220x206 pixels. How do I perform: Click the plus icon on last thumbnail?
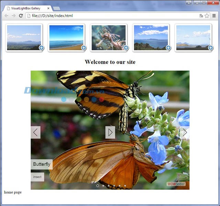[211, 48]
